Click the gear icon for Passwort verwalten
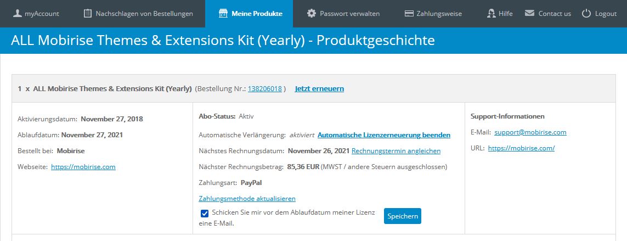 pos(312,13)
